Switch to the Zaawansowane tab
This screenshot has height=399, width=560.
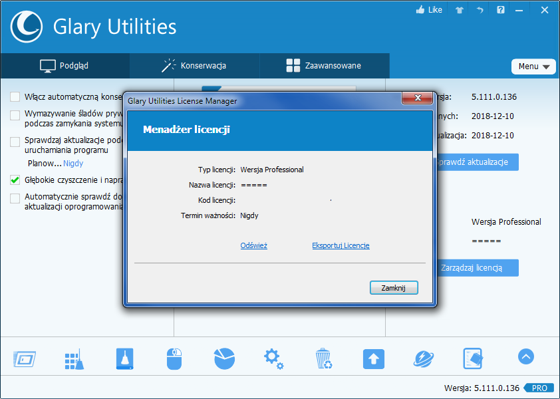[325, 66]
